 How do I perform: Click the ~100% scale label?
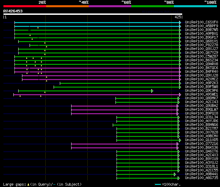click(210, 2)
